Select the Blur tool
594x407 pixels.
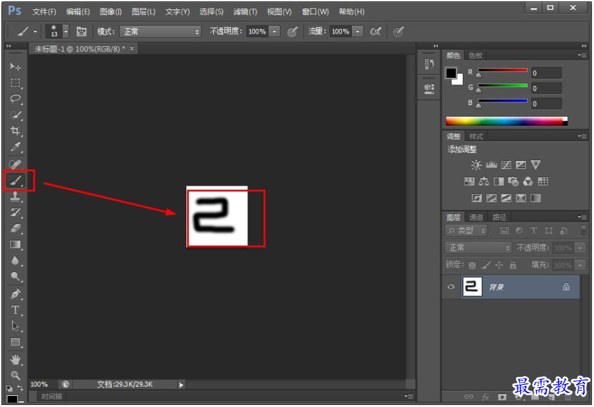tap(15, 261)
